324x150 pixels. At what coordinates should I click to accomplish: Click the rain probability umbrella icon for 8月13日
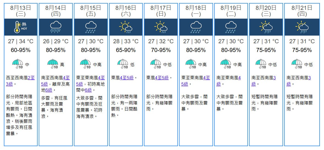pos(18,64)
